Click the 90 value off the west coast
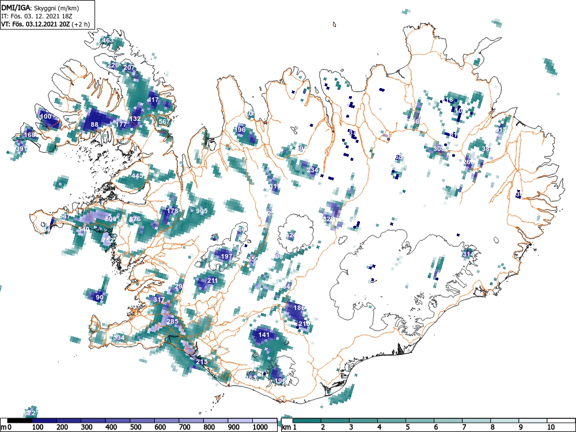Viewport: 576px width, 432px height. (x=100, y=297)
